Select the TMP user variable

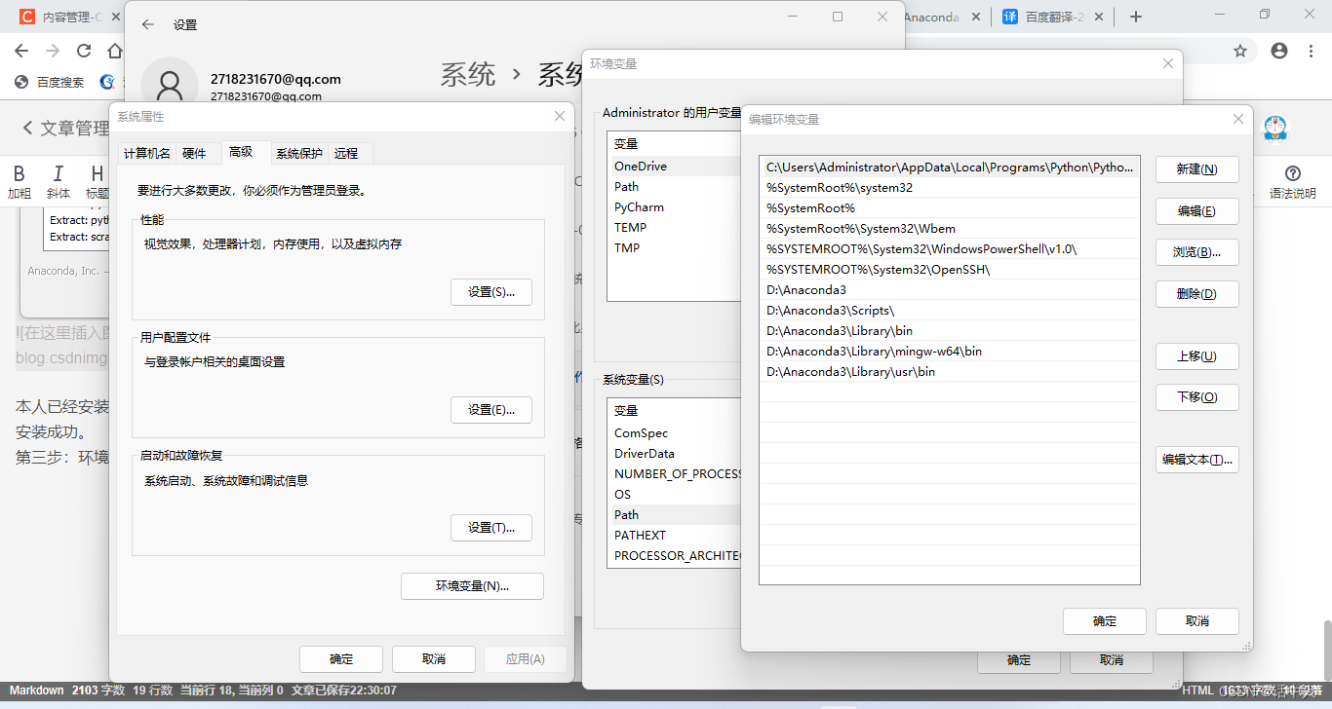point(675,248)
